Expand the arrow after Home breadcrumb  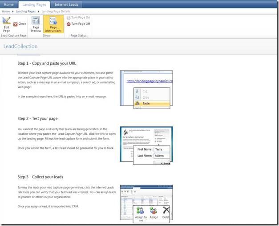(14, 11)
